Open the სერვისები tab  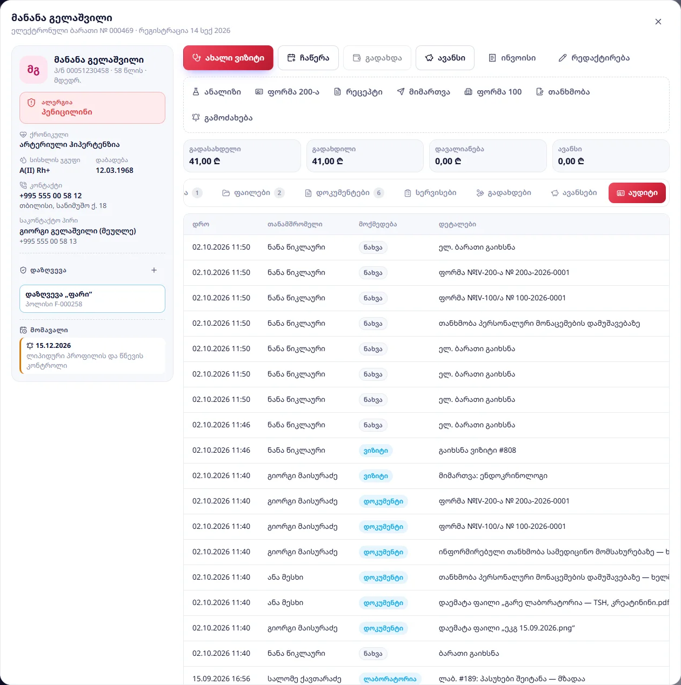pos(430,193)
